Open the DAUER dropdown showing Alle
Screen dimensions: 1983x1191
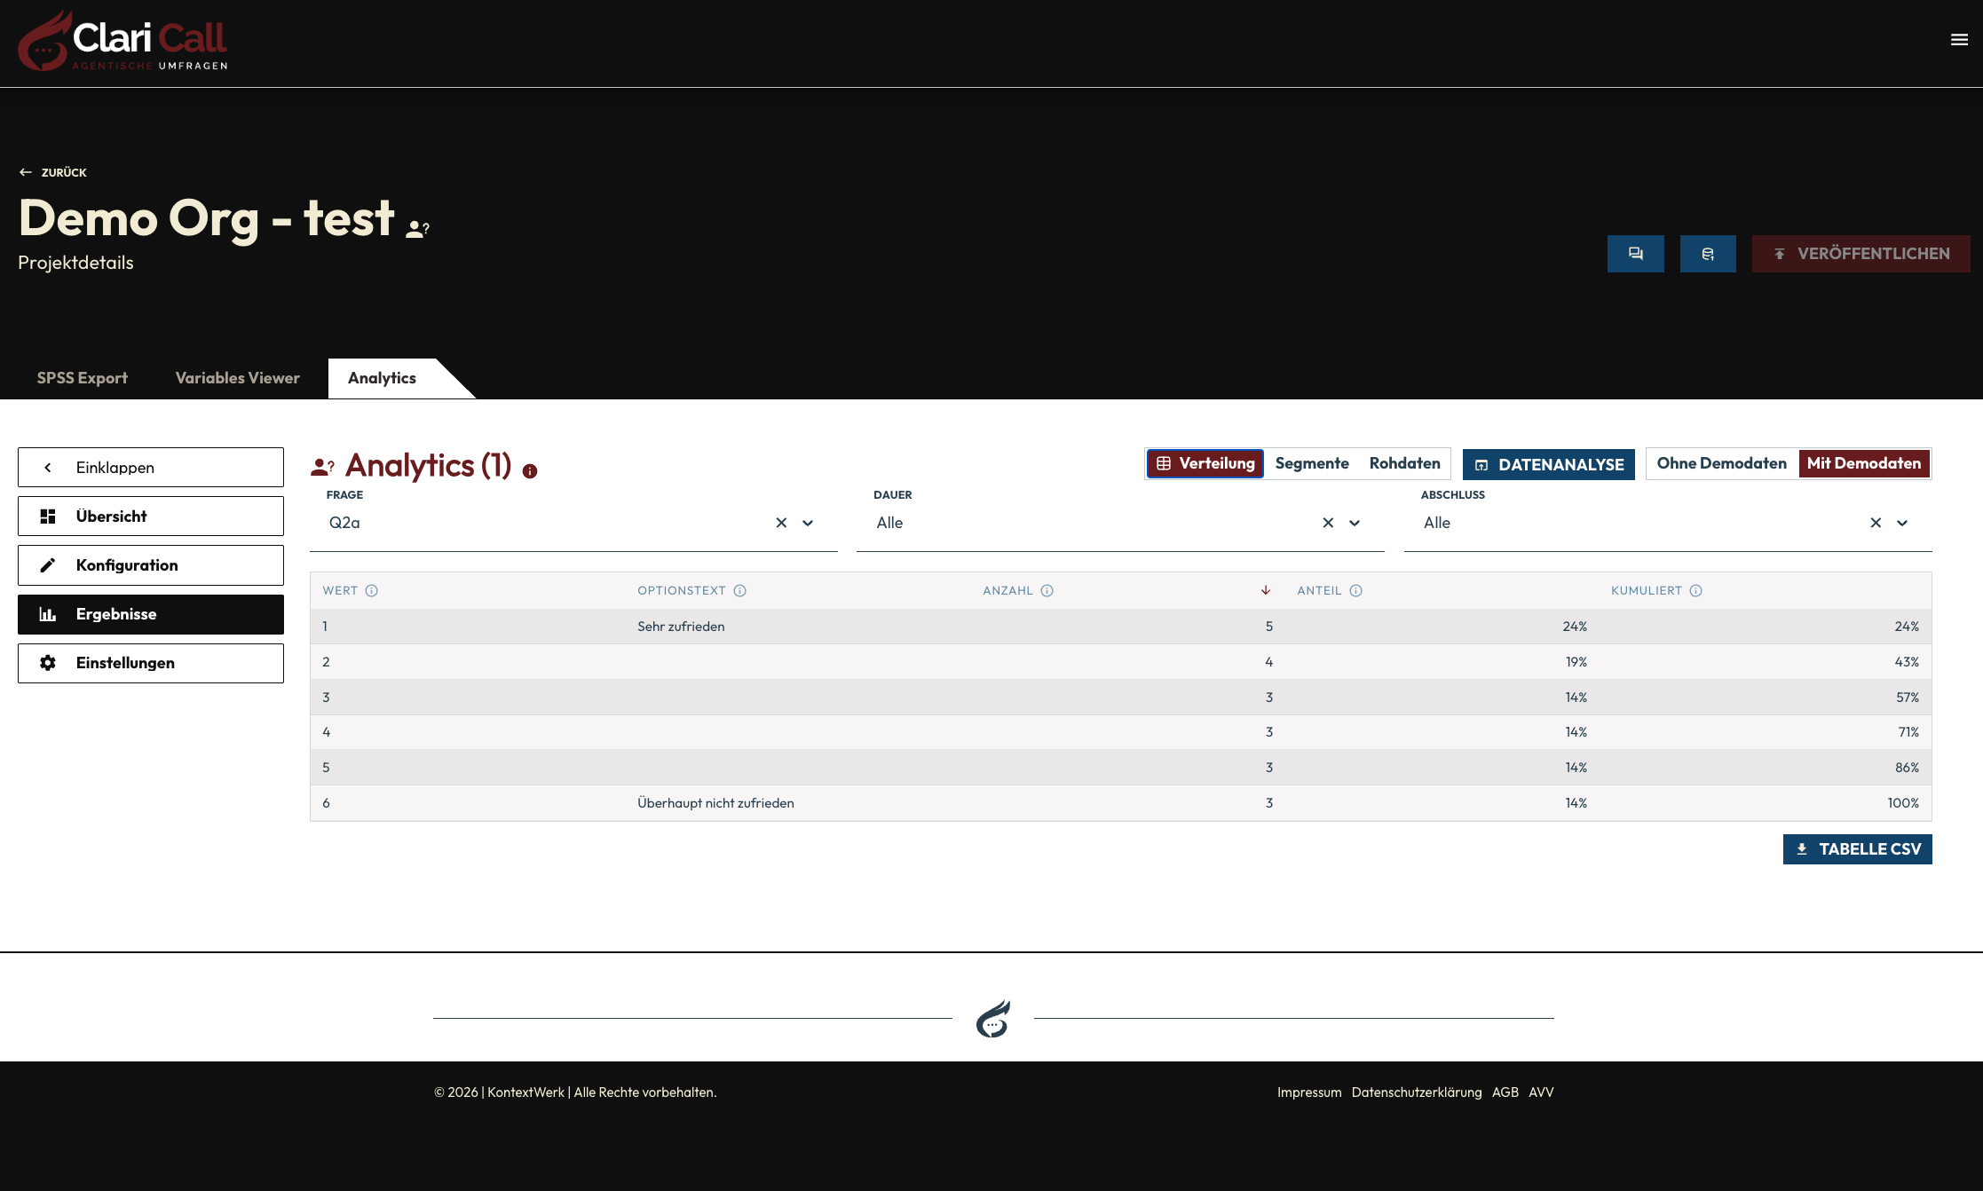tap(1355, 523)
